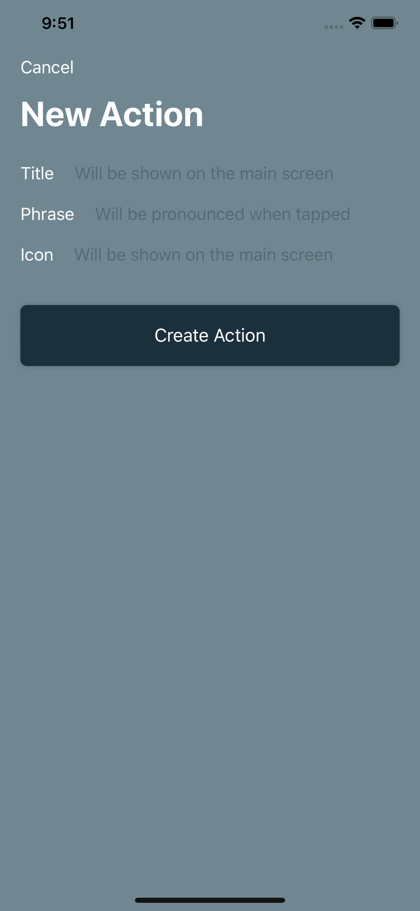
Task: Click placeholder text beside the Title label
Action: [x=204, y=174]
